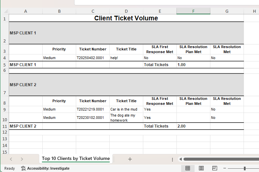This screenshot has height=172, width=259.
Task: Click SLA First Response Met in row 3
Action: [x=160, y=49]
